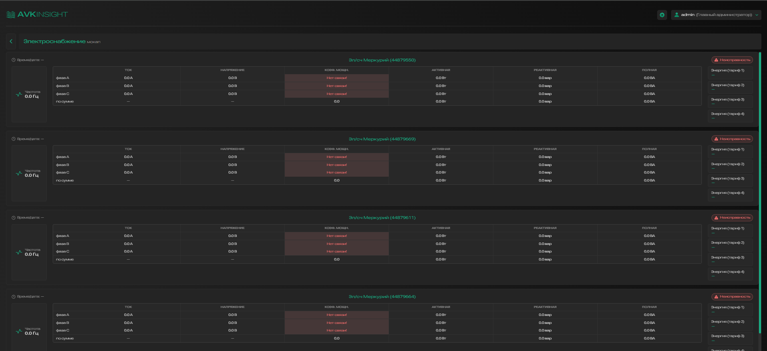Open meter title Эл/сч Меркурий (44879611)
This screenshot has height=351, width=767.
click(382, 218)
